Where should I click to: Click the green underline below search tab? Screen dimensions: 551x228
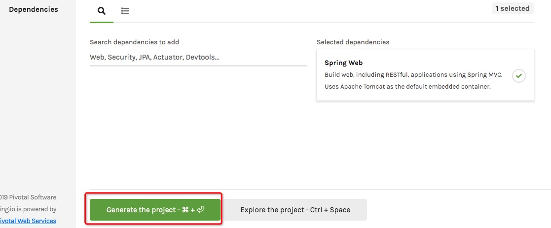(102, 23)
